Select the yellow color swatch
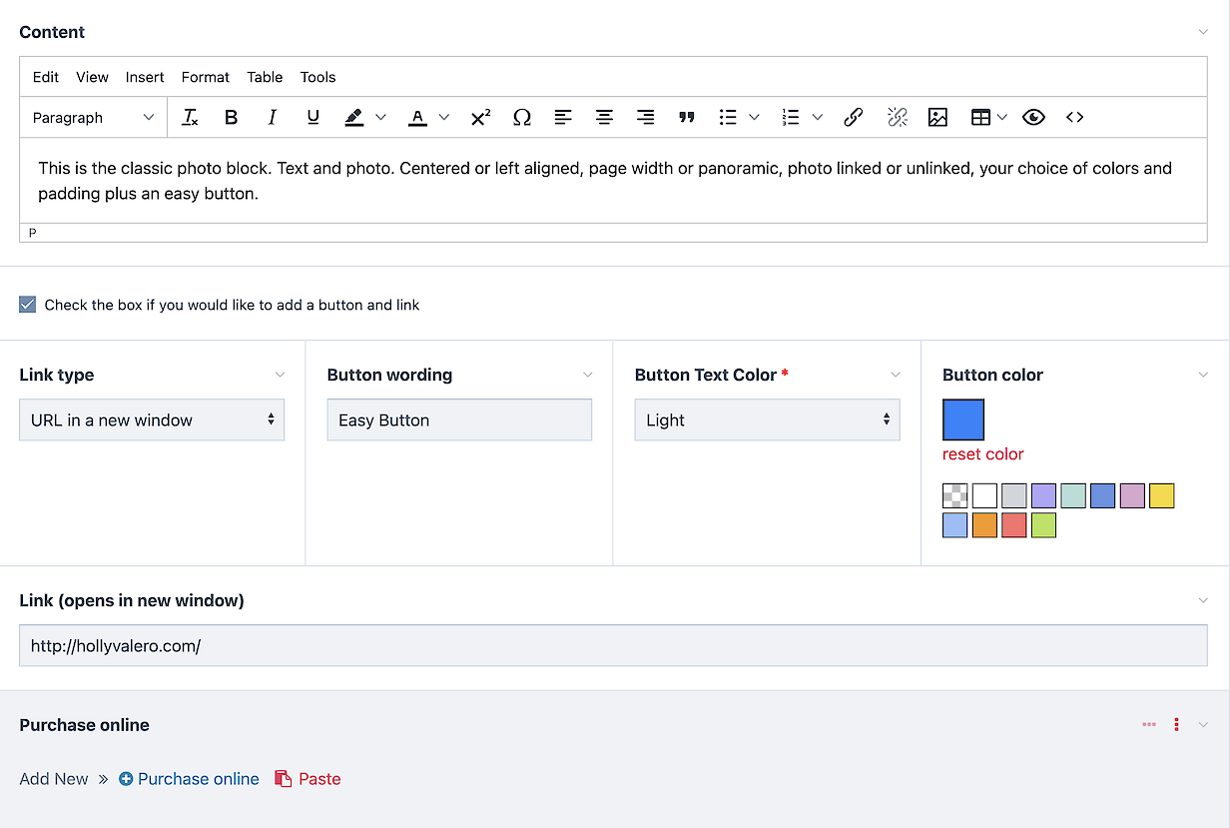 coord(1161,496)
